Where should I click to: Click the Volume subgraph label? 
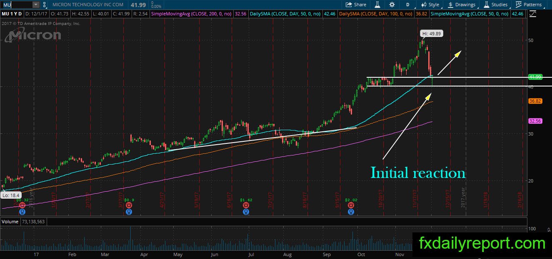click(x=10, y=222)
